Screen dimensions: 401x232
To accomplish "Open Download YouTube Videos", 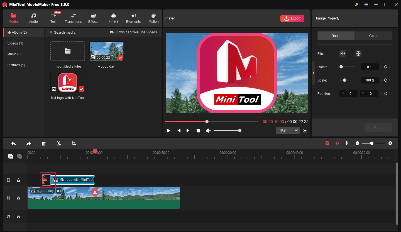I will point(133,32).
